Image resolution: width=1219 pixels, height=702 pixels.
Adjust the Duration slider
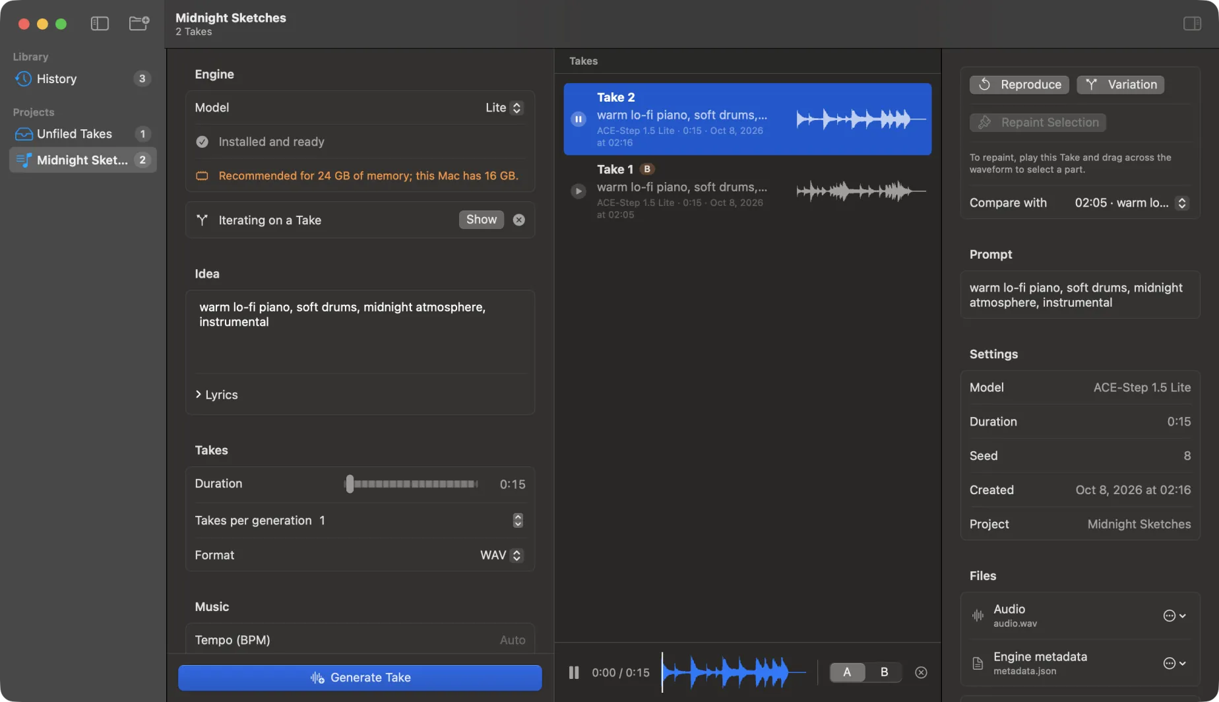point(411,484)
